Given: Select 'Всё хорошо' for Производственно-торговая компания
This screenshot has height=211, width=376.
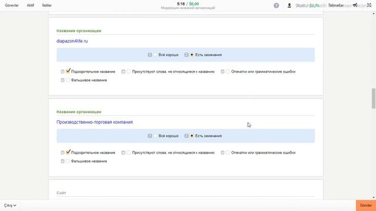Looking at the screenshot, I should click(x=155, y=136).
